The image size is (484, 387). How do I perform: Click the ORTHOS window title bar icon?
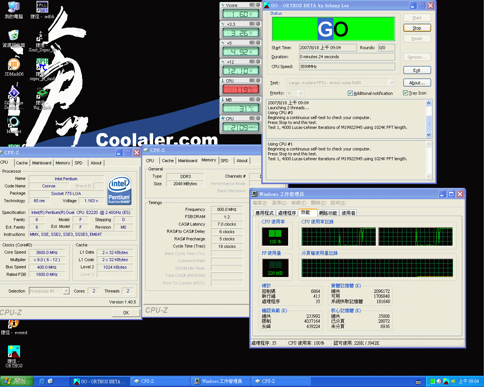click(267, 6)
